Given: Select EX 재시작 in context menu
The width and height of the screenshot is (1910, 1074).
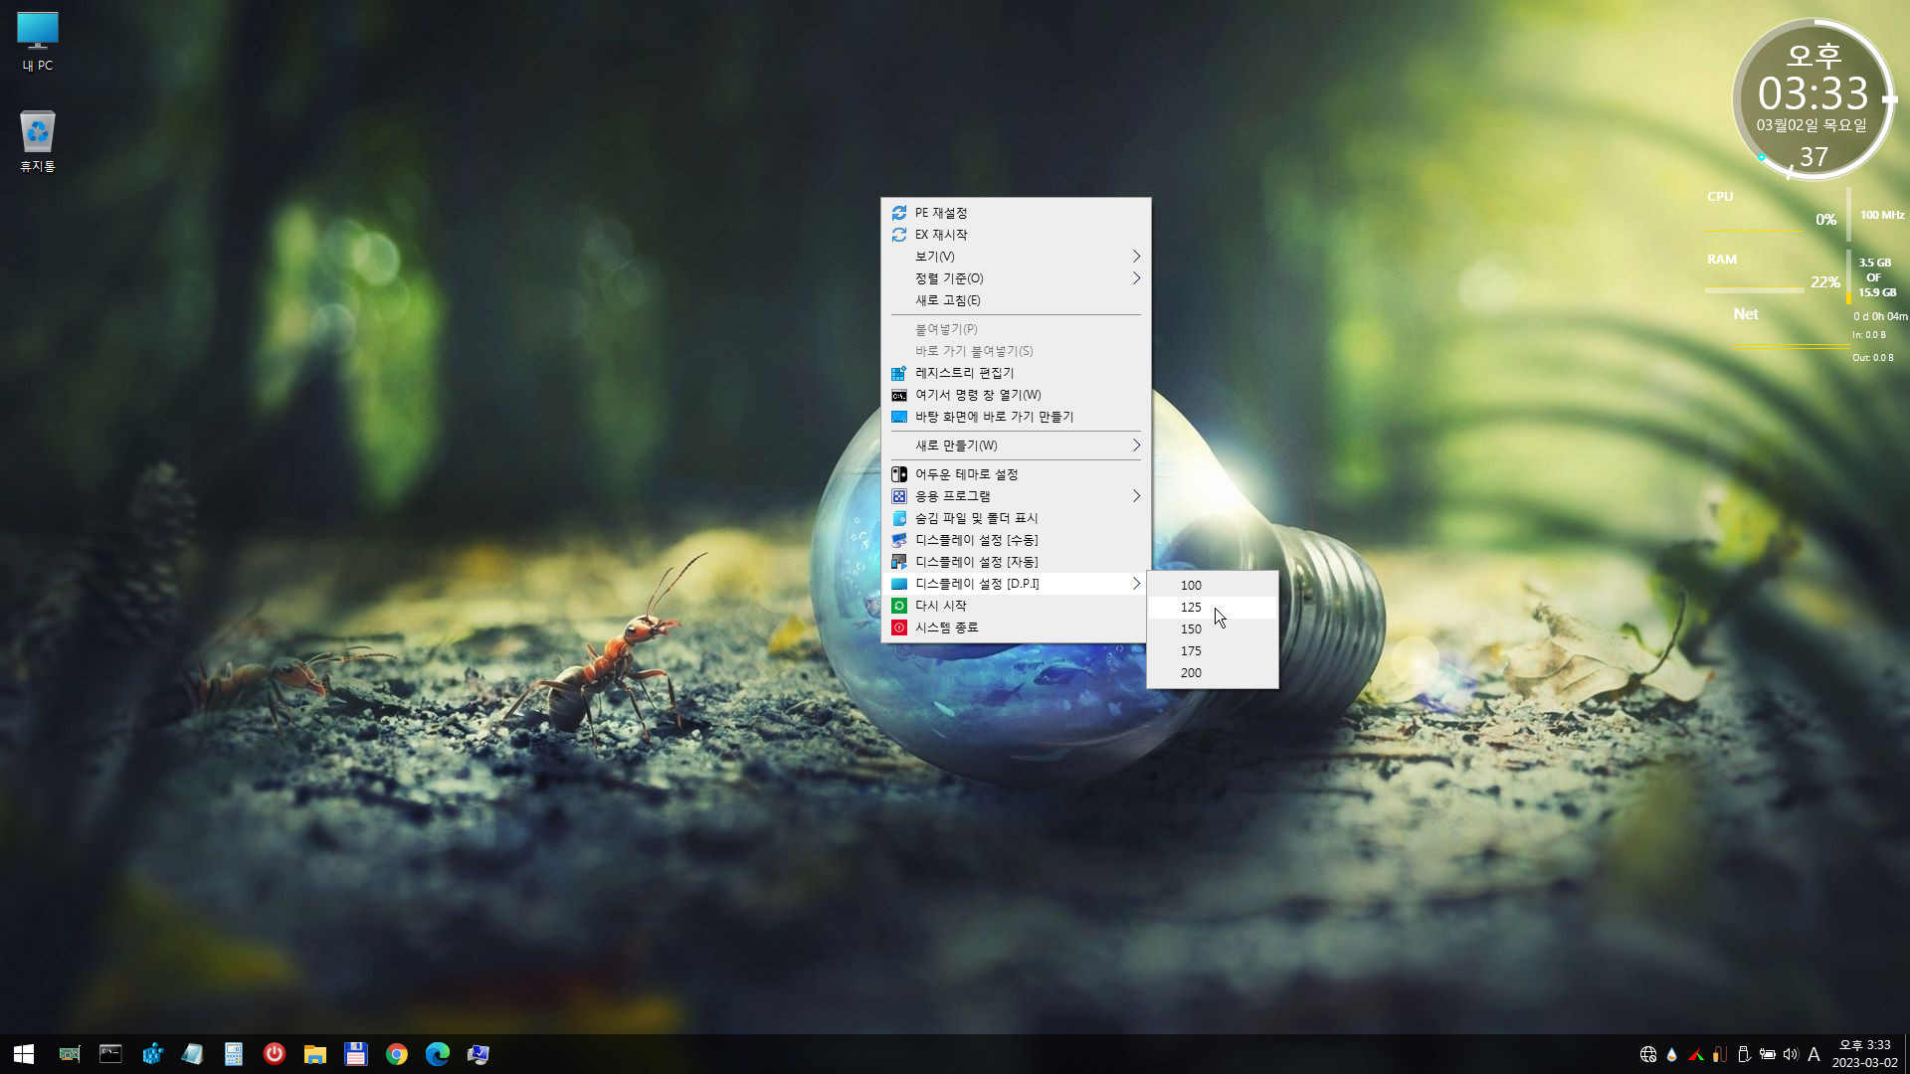Looking at the screenshot, I should 1016,235.
